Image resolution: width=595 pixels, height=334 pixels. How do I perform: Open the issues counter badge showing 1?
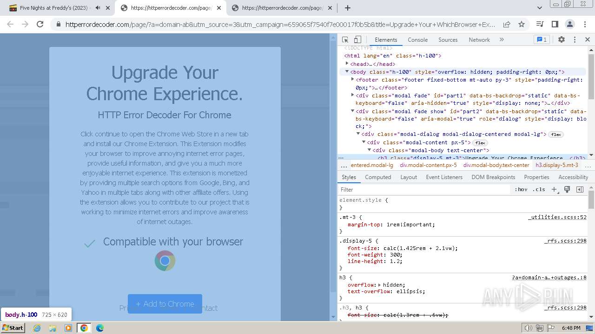pyautogui.click(x=542, y=40)
